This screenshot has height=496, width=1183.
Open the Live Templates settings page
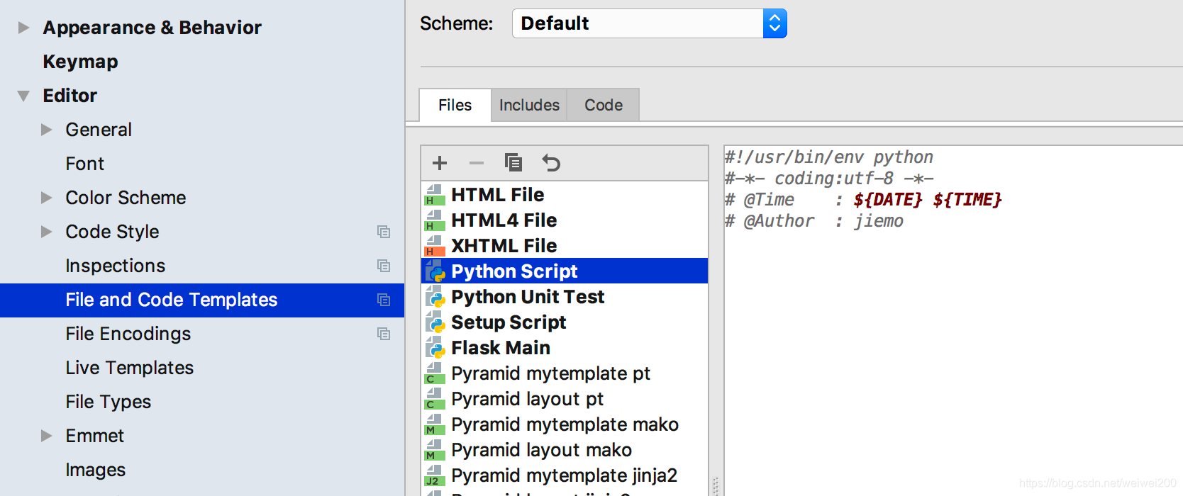pyautogui.click(x=129, y=368)
